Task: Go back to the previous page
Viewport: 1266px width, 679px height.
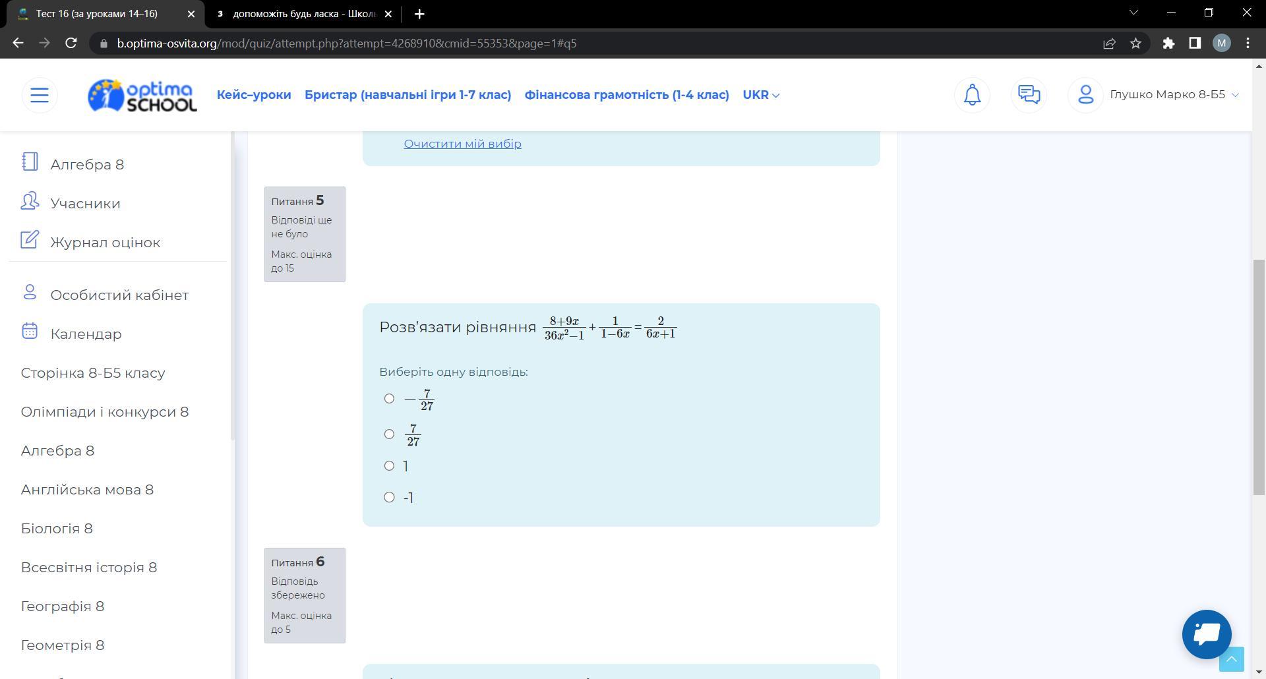Action: click(x=18, y=43)
